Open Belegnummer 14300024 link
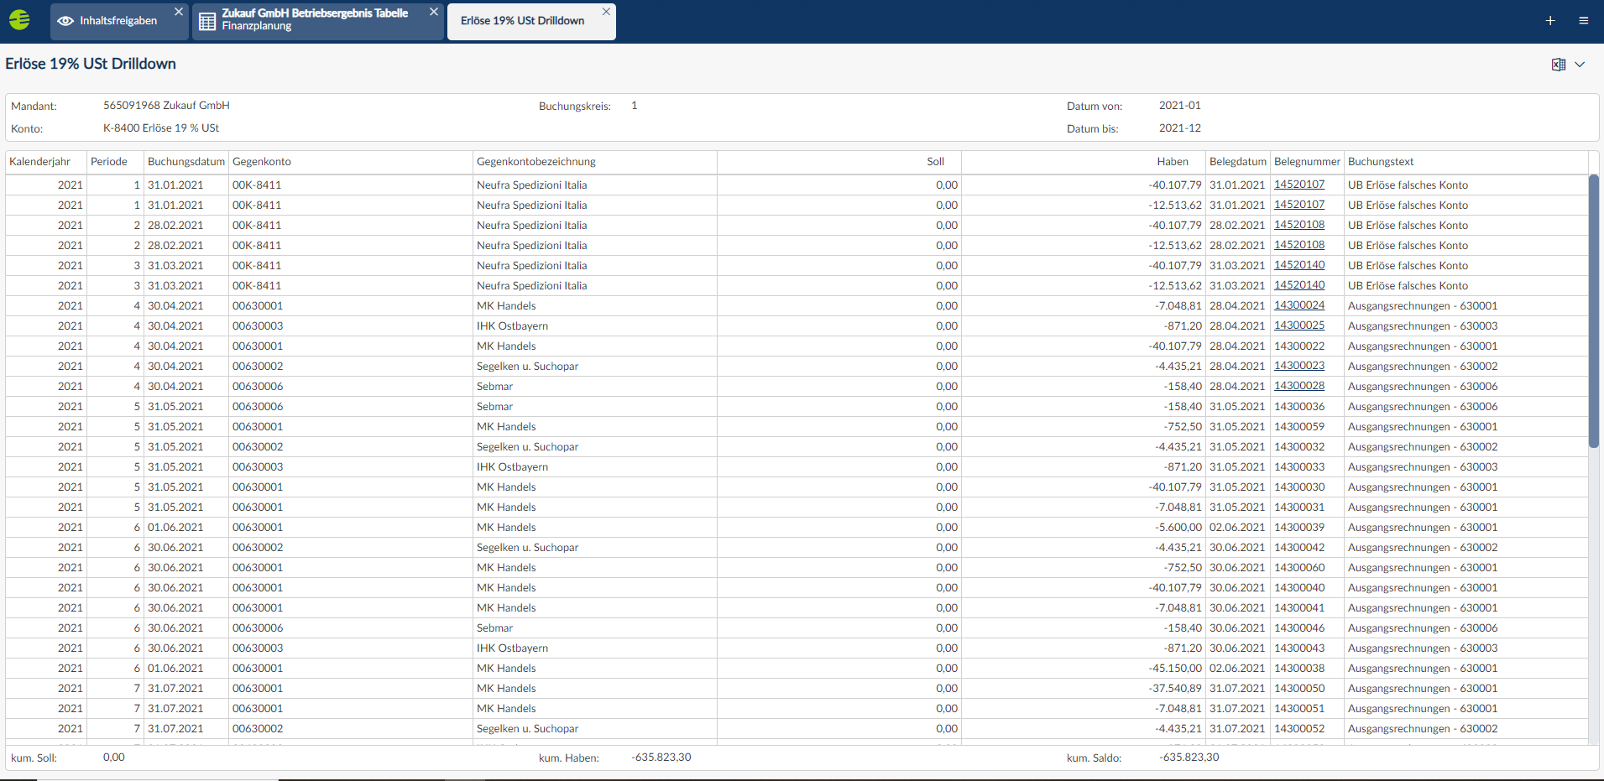1604x781 pixels. point(1298,305)
